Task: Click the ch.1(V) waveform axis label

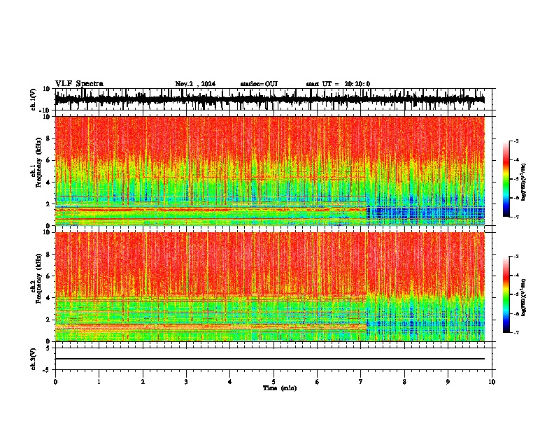Action: (x=33, y=99)
